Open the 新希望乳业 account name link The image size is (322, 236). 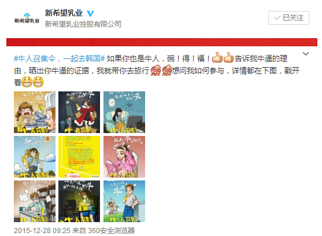coord(64,13)
